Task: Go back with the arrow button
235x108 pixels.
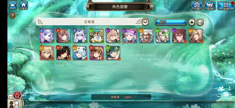Action: point(13,5)
